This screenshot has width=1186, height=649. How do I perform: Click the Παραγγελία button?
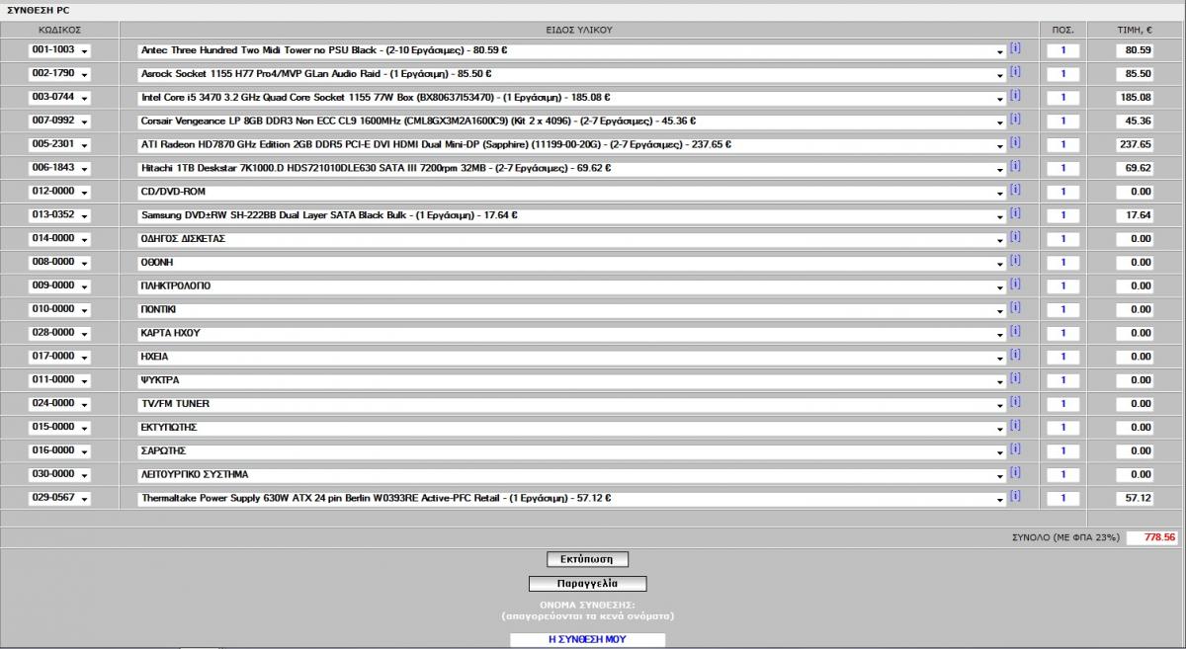pyautogui.click(x=588, y=584)
